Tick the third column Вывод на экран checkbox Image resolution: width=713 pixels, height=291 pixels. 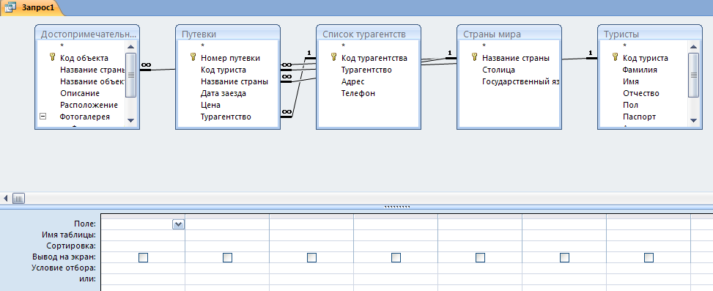point(311,258)
